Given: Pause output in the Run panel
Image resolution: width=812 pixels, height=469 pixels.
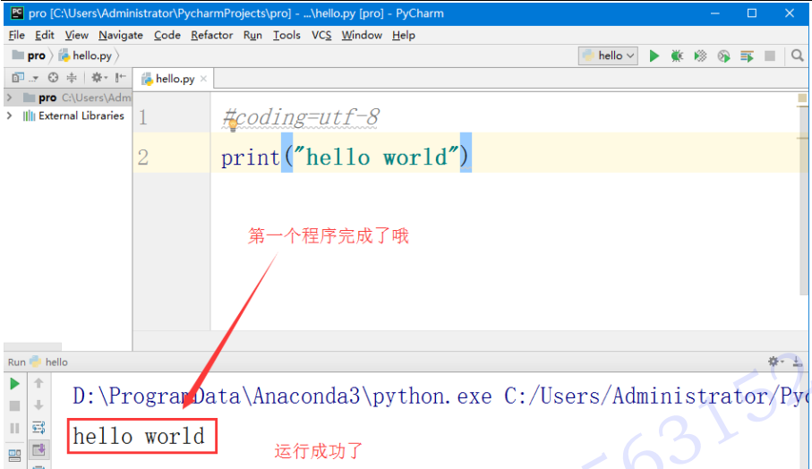Looking at the screenshot, I should [14, 428].
